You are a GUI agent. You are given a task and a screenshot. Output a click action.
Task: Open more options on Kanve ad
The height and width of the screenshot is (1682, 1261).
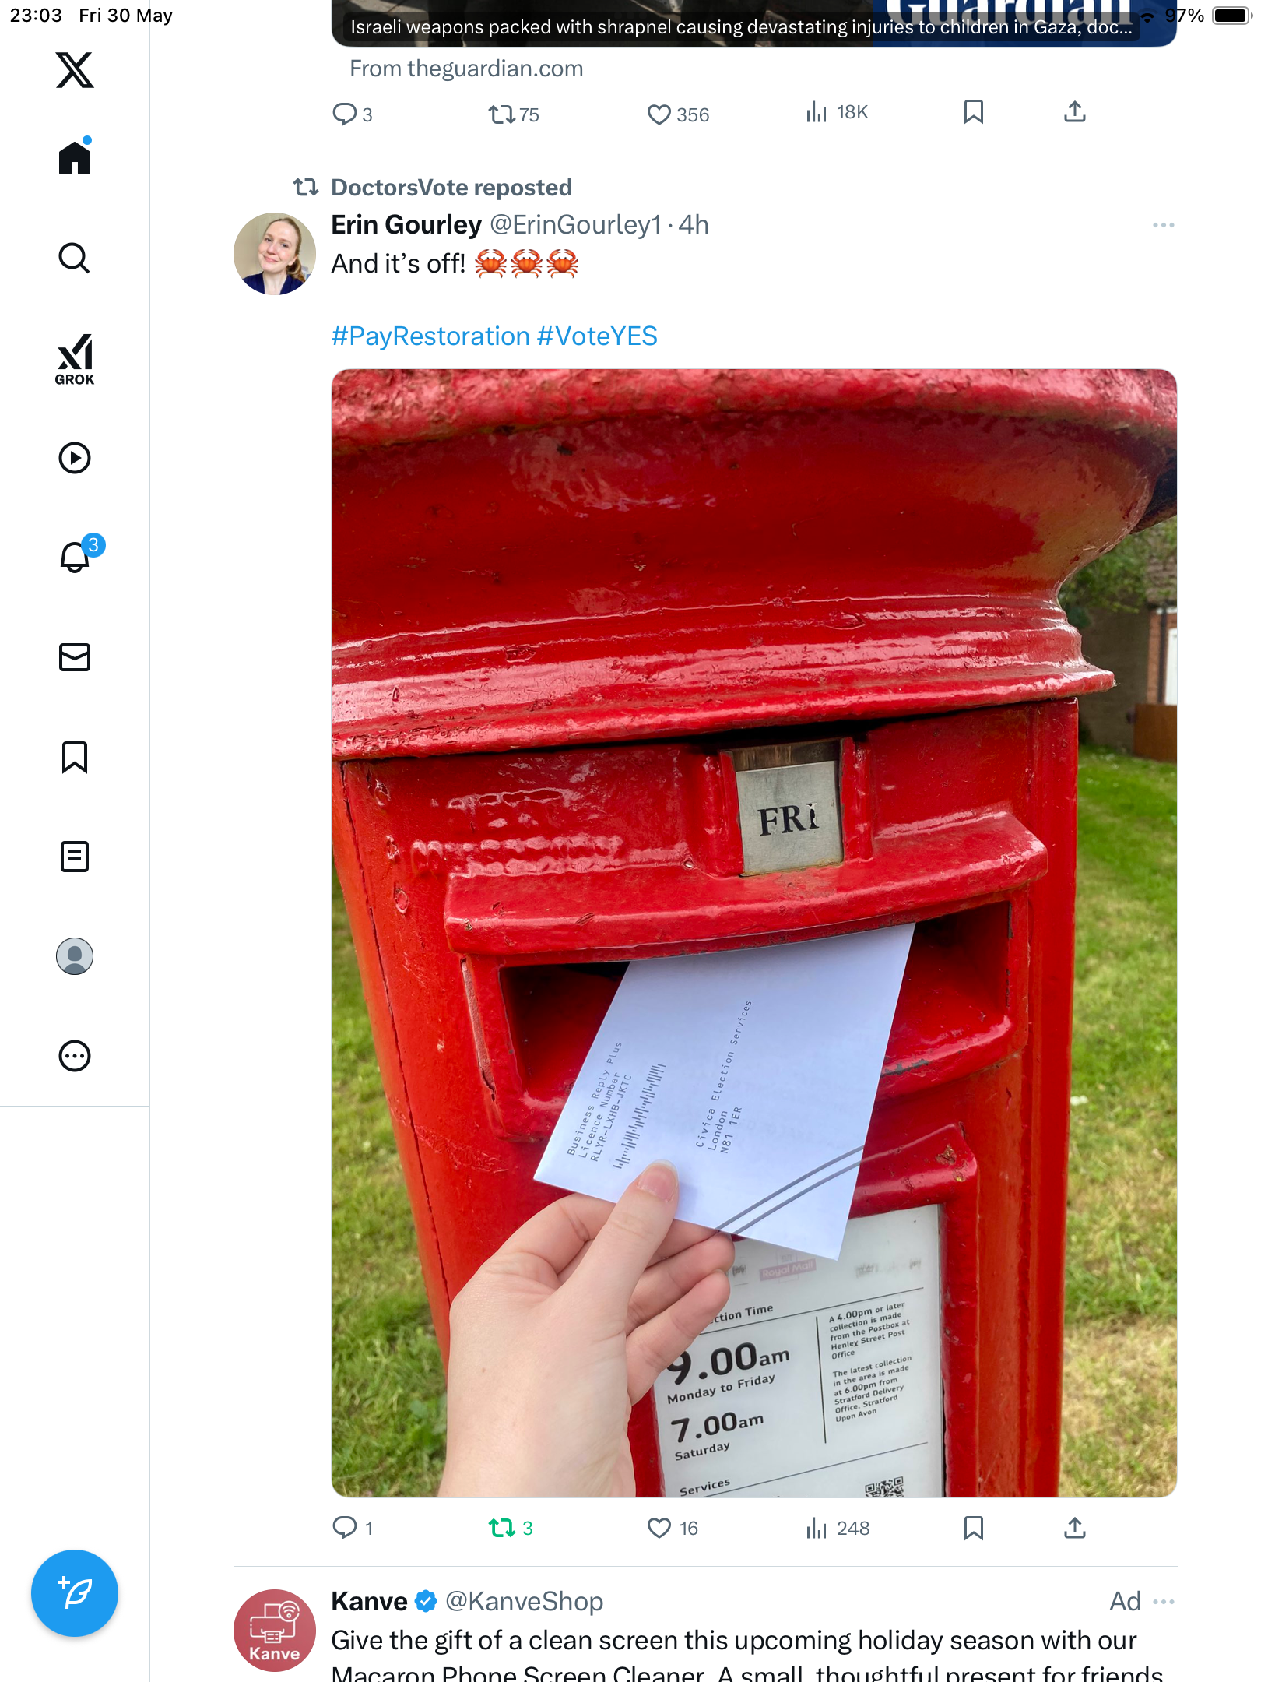pyautogui.click(x=1164, y=1602)
